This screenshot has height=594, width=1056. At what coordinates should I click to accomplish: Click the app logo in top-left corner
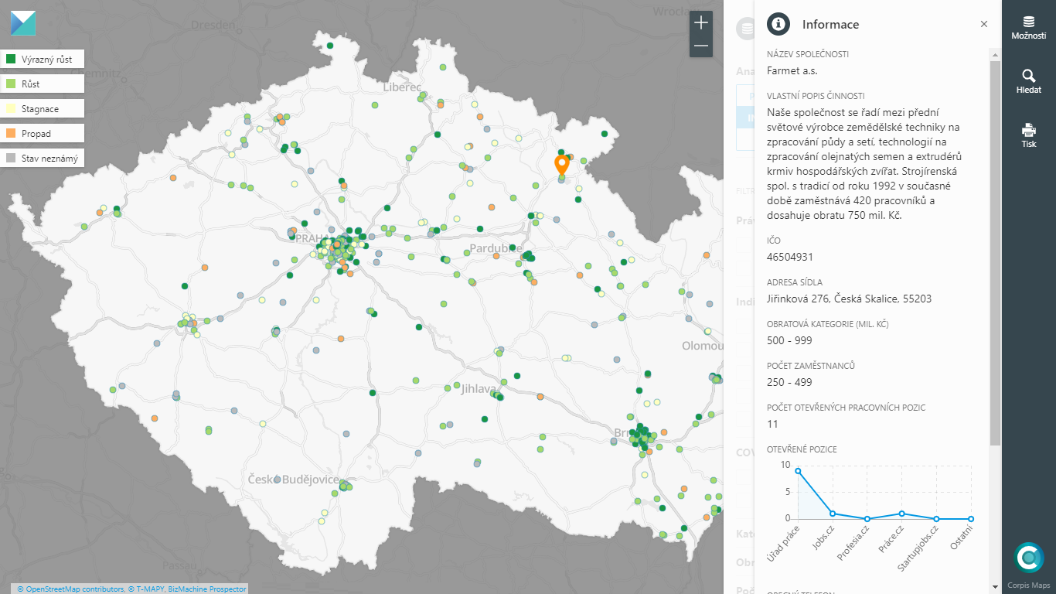click(x=23, y=23)
